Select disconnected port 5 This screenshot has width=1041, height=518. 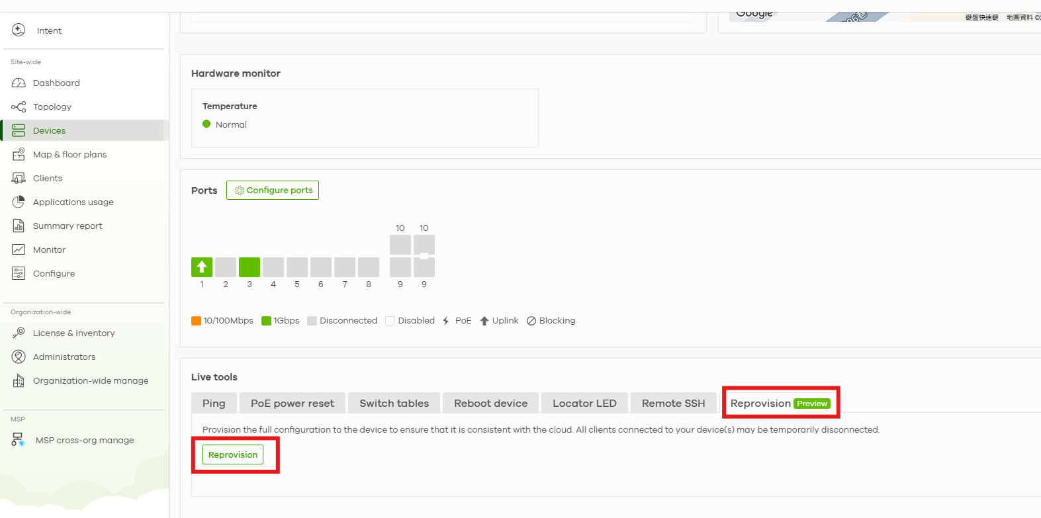click(297, 267)
